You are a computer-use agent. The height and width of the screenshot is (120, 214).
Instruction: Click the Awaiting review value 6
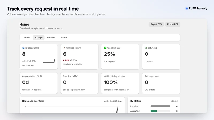pos(65,54)
